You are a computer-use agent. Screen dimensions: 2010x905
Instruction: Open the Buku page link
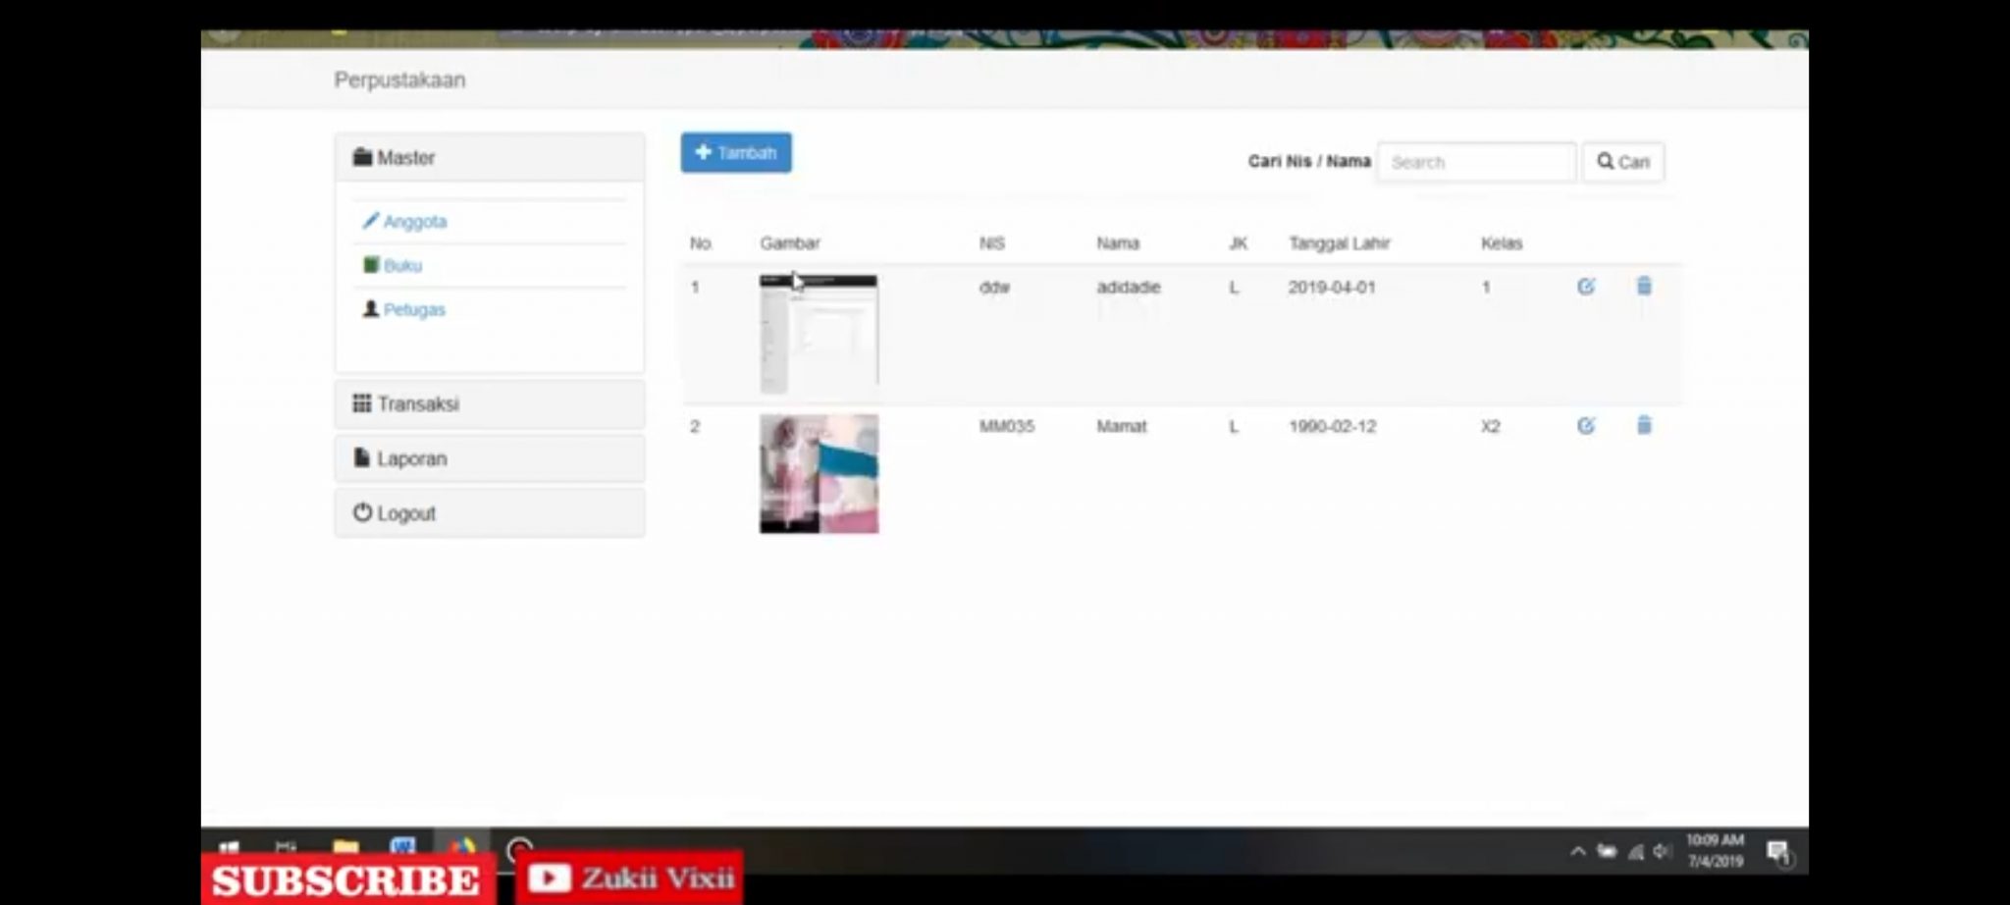402,266
